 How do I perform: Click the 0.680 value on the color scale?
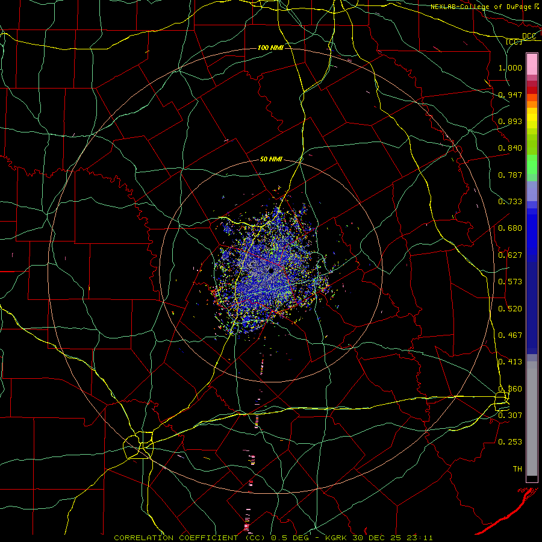pos(510,228)
